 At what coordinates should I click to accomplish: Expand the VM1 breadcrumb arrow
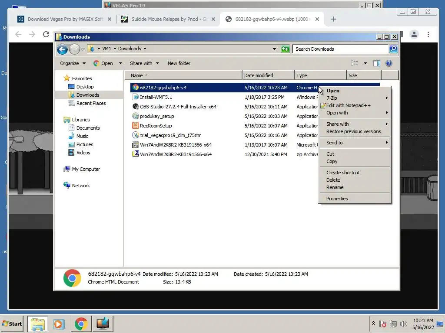coord(115,49)
